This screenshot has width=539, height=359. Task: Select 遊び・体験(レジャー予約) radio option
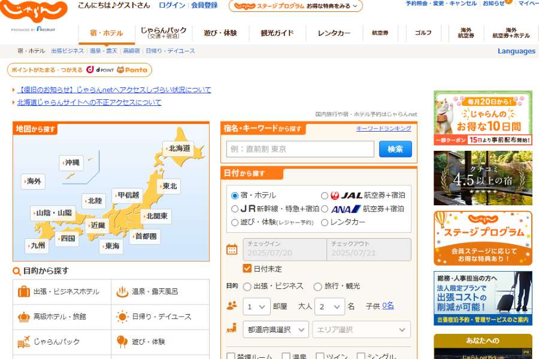click(235, 222)
